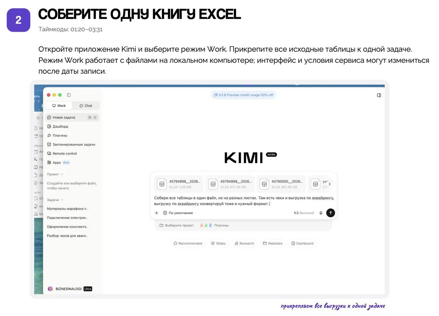Click the folder icon beside Выберите проект
The image size is (439, 316).
[x=161, y=225]
